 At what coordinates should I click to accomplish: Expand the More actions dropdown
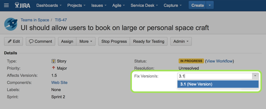click(x=86, y=41)
